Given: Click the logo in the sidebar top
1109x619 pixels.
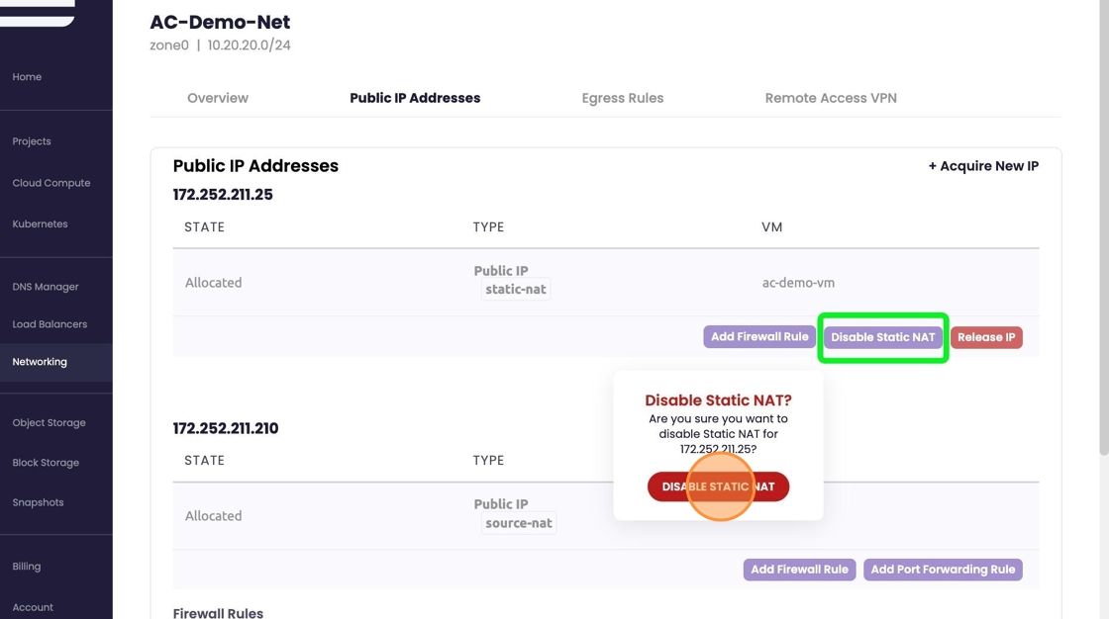Looking at the screenshot, I should [x=38, y=13].
